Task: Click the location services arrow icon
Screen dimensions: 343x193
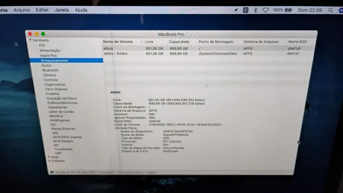Action: [236, 10]
